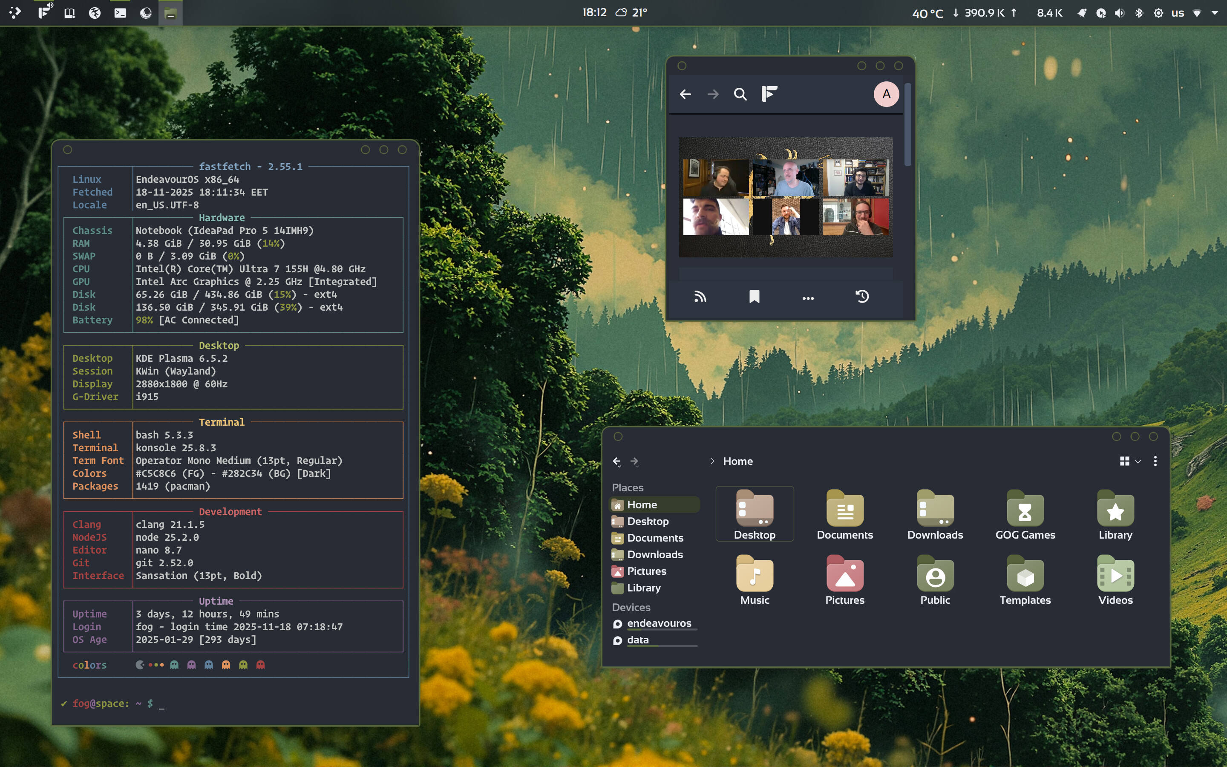The image size is (1227, 767).
Task: Expand the system tray hidden icons arrow
Action: pos(1215,13)
